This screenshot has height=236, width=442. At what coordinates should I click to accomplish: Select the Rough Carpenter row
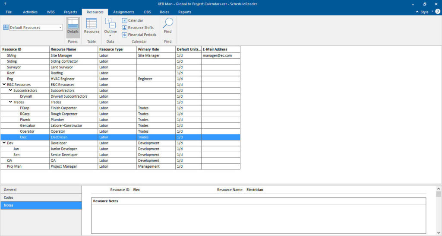(120, 114)
